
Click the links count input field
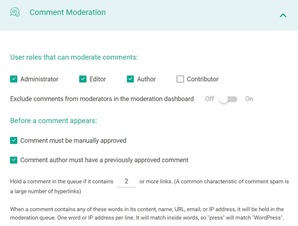pyautogui.click(x=126, y=182)
